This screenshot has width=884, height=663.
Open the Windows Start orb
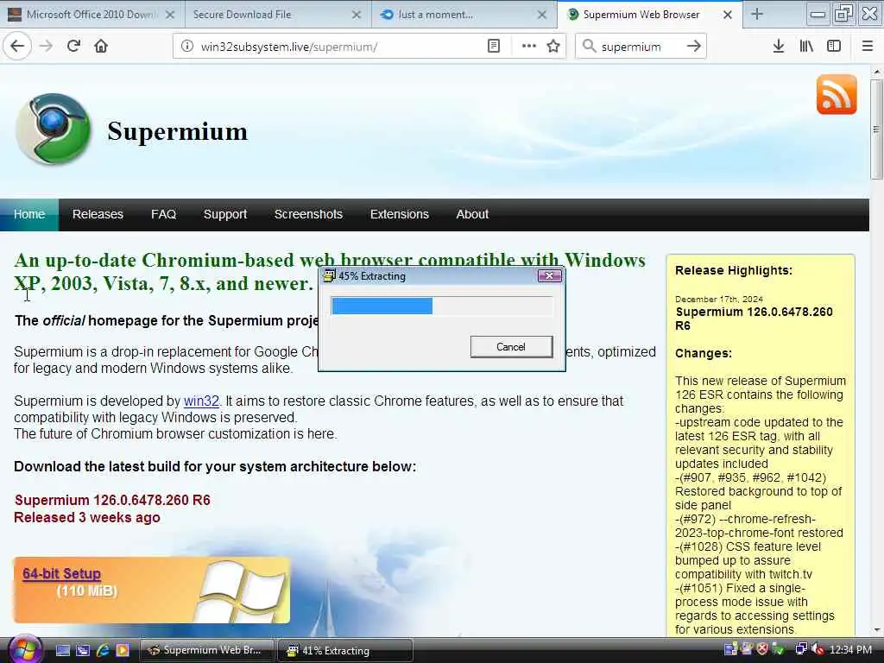(x=24, y=649)
